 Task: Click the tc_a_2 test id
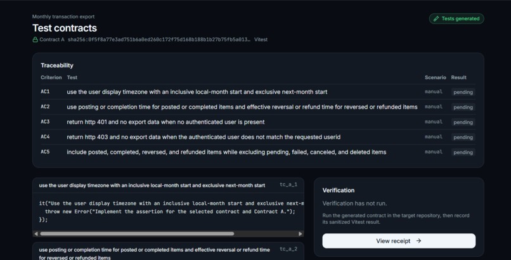(x=288, y=249)
